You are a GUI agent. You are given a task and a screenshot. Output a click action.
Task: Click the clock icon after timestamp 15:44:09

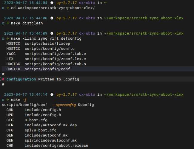pos(52,33)
